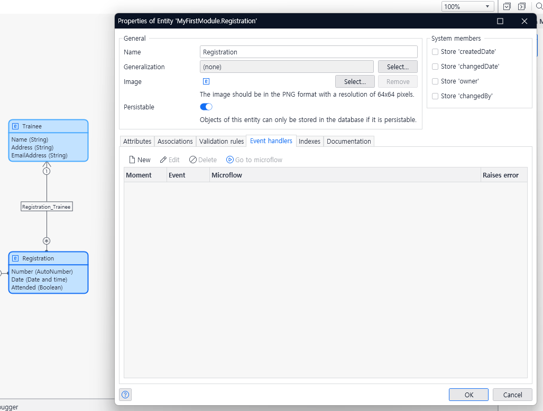Screen dimensions: 543x411
Task: Click the arrow panel icon beside zoom
Action: pyautogui.click(x=521, y=6)
